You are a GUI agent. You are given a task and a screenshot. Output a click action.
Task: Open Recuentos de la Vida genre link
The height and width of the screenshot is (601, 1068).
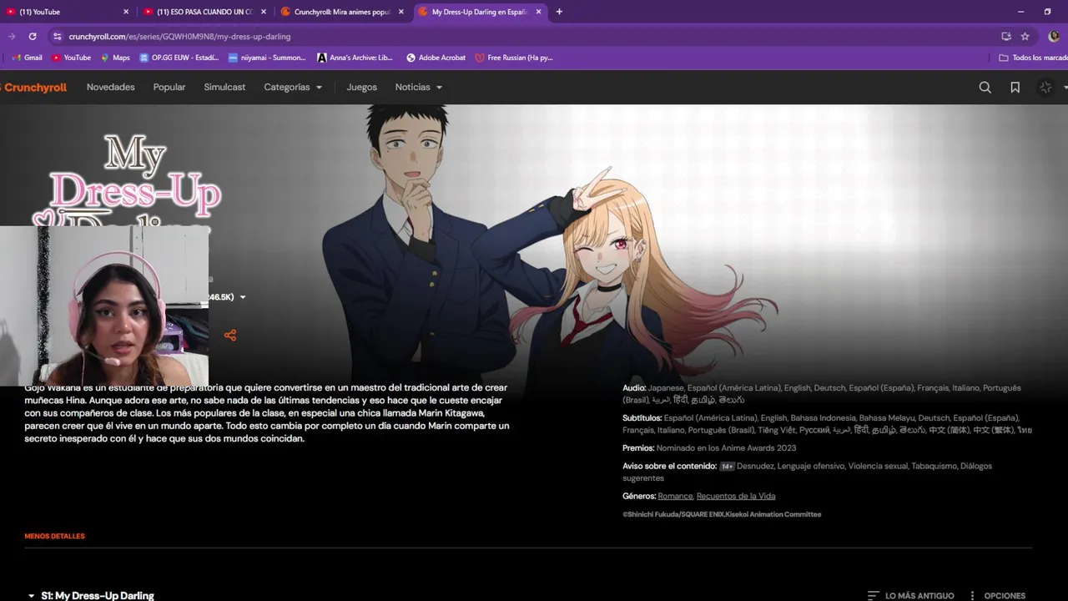(x=736, y=496)
